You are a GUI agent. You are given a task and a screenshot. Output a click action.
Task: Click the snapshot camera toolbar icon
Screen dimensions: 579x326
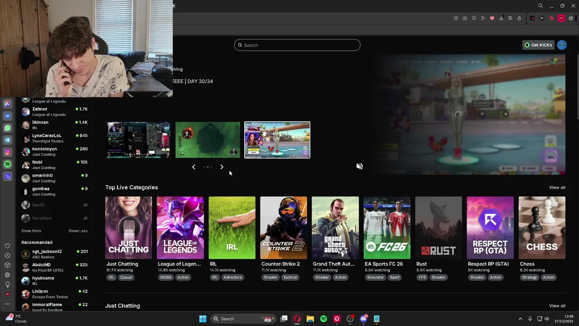coord(465,18)
